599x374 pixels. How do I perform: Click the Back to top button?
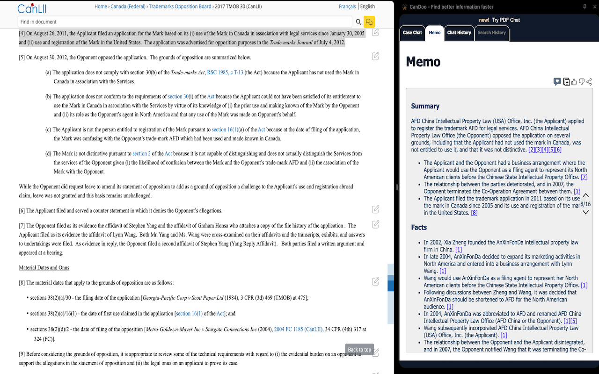point(359,350)
